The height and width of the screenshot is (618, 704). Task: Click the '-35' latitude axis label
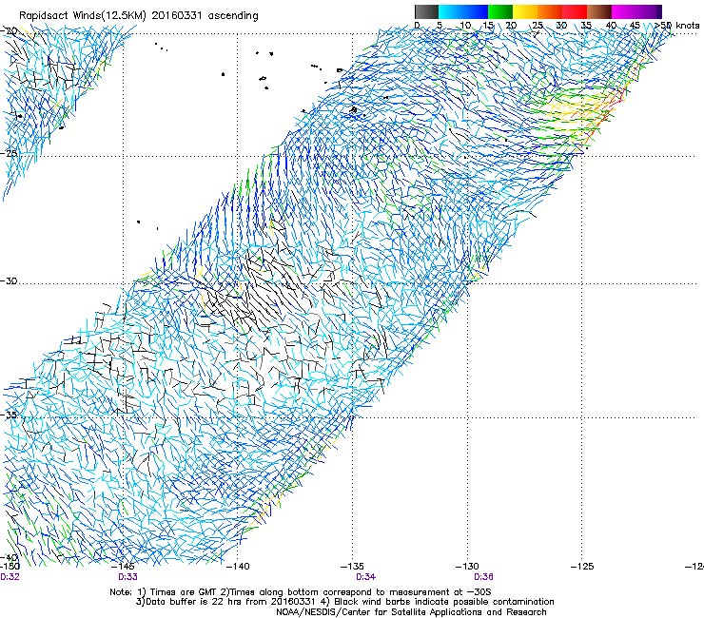pos(9,415)
